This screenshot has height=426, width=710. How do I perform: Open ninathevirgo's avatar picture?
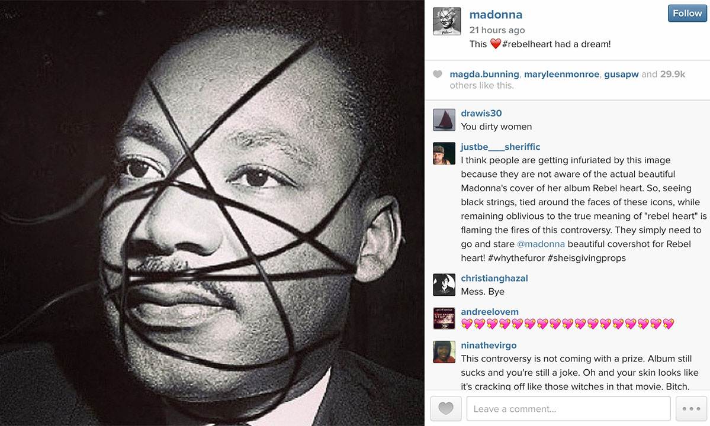coord(444,352)
